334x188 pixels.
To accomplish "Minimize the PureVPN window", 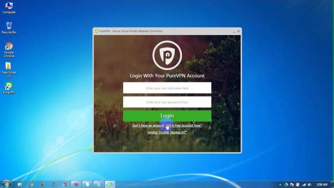I will click(x=234, y=31).
